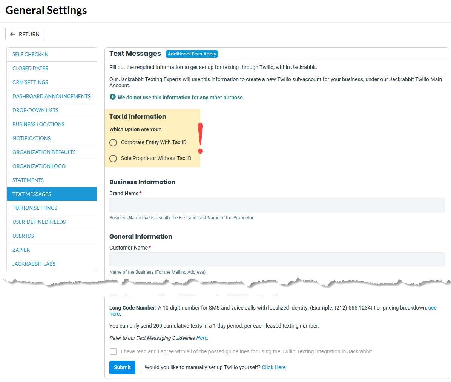
Task: Open the Notifications settings page
Action: [31, 138]
